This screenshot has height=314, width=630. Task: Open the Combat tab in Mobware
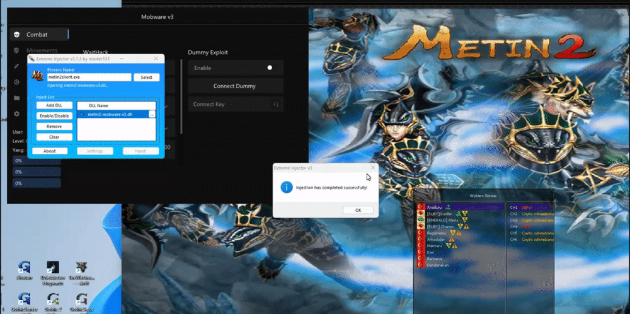[39, 35]
